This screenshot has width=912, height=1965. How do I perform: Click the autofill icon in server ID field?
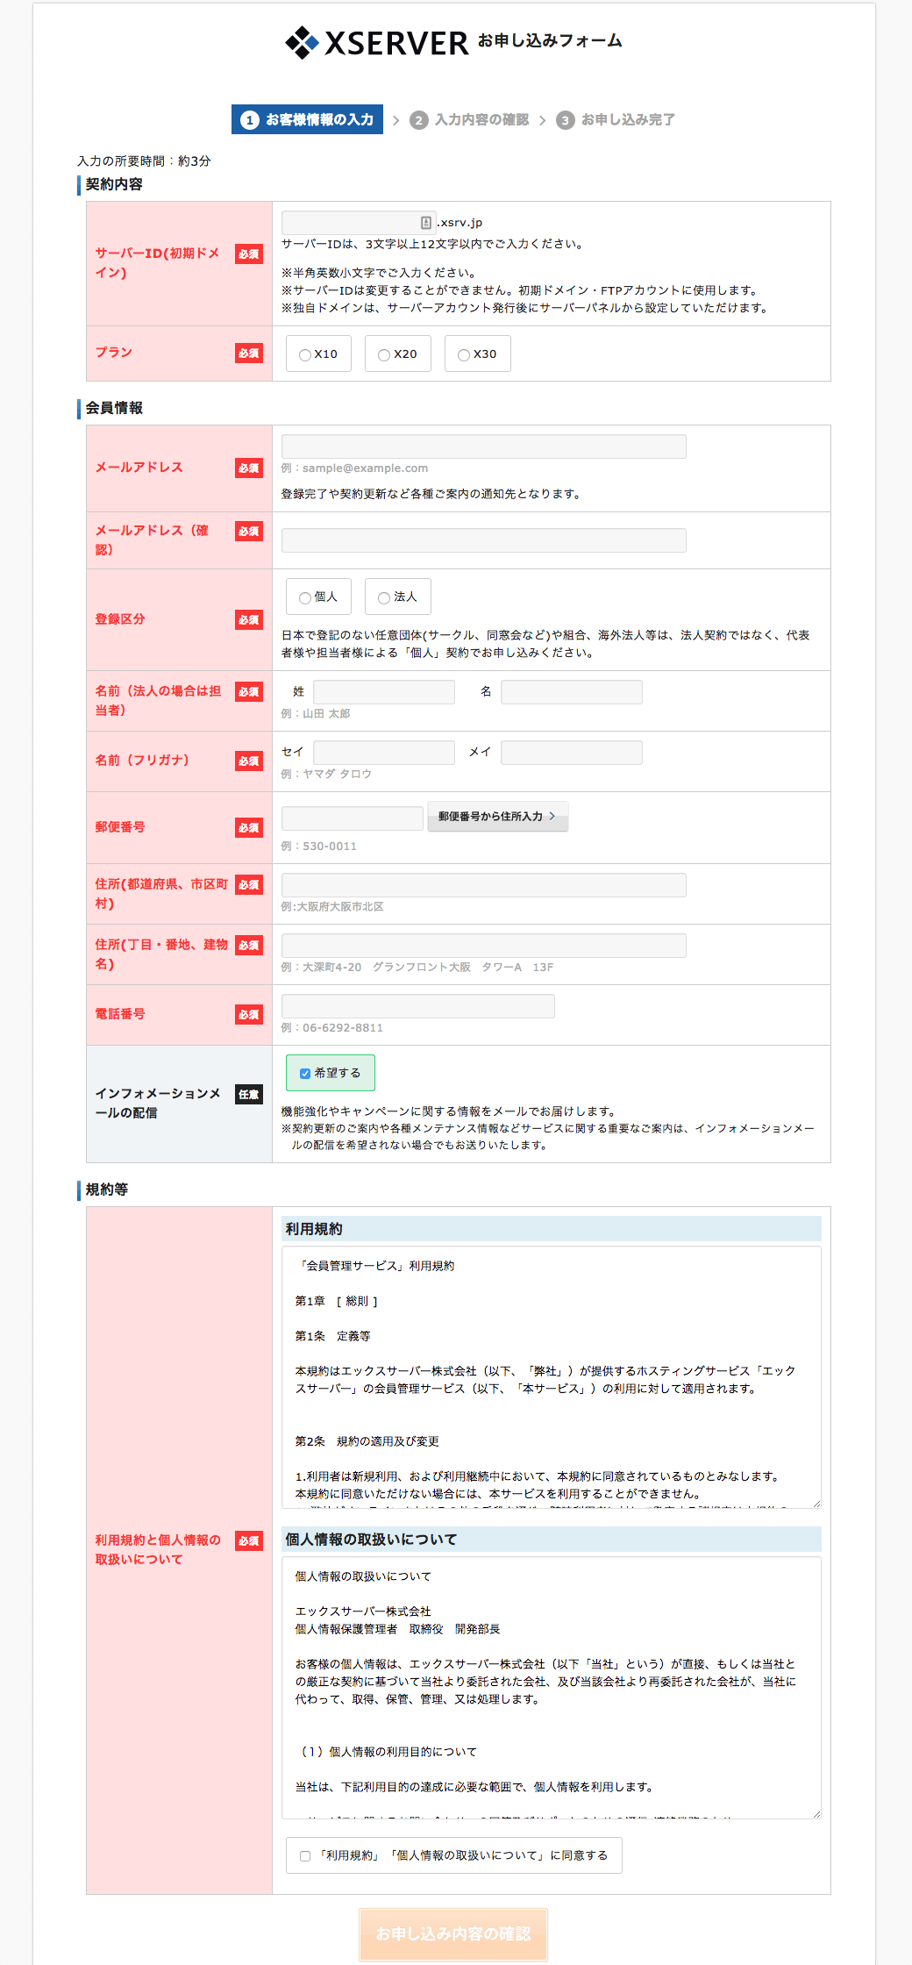[x=425, y=223]
